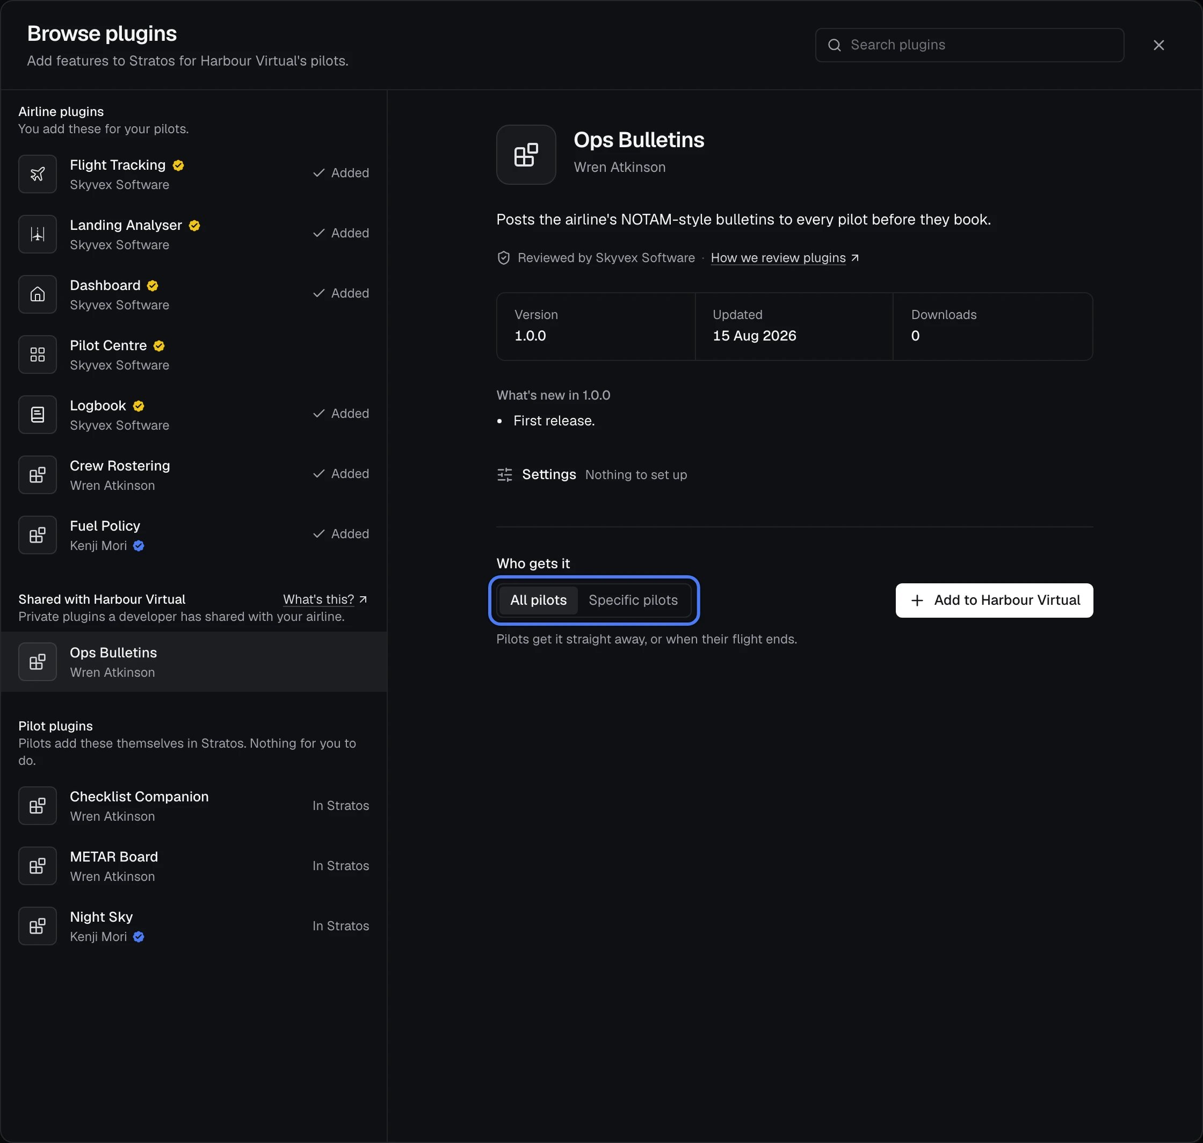Image resolution: width=1203 pixels, height=1143 pixels.
Task: Click the Night Sky plugin icon
Action: click(x=38, y=927)
